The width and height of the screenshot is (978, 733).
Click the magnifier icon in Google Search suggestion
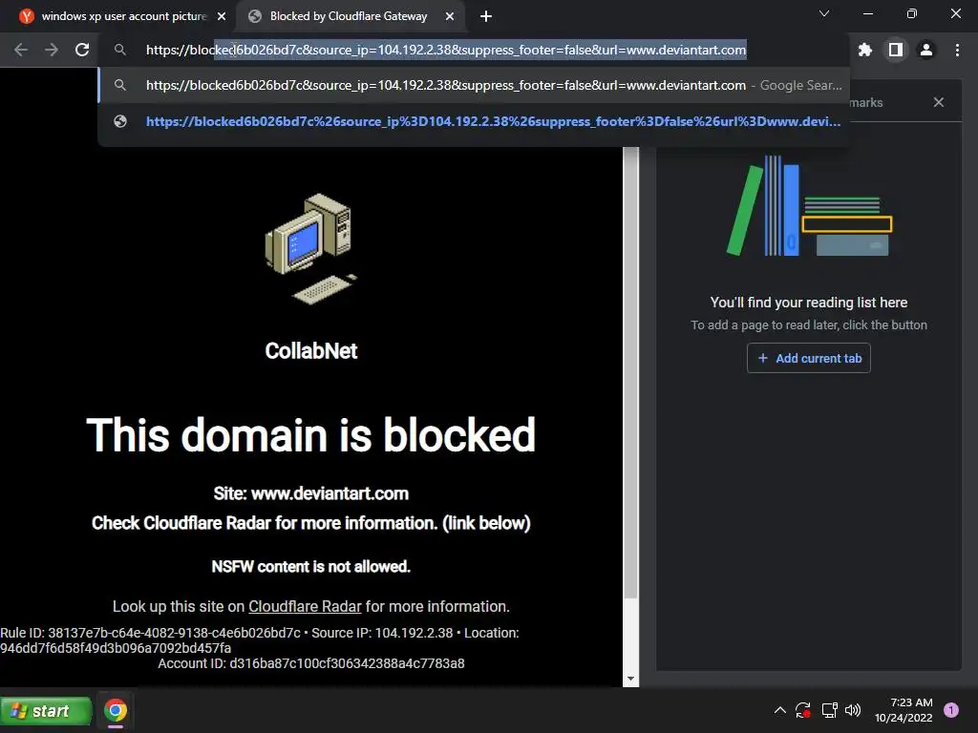pyautogui.click(x=120, y=85)
